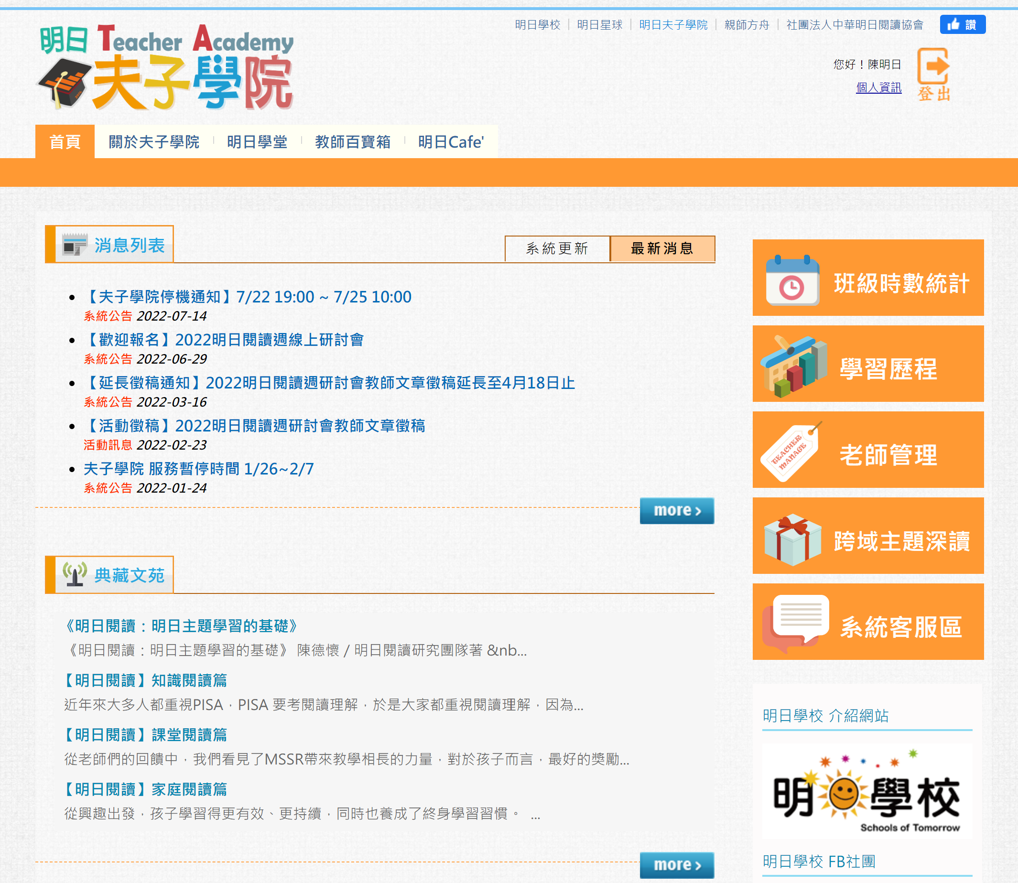Open the 夫子學院停機通知 7/22 announcement
Viewport: 1018px width, 883px height.
coord(248,297)
